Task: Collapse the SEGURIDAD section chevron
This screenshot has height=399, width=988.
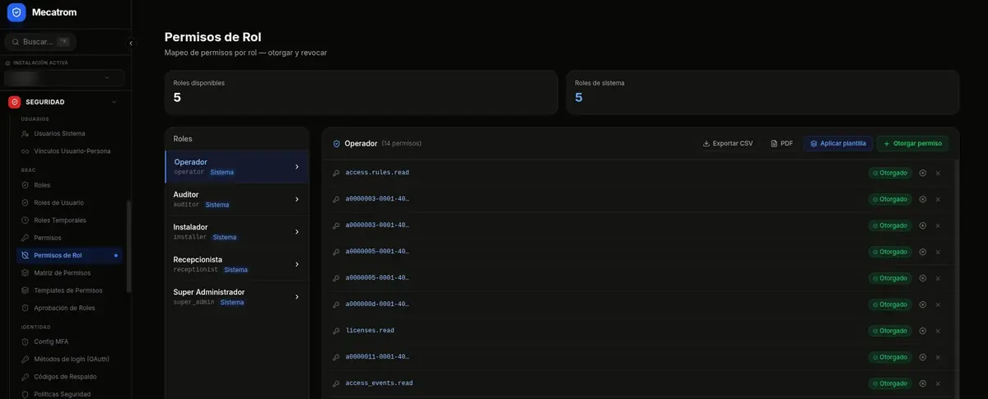Action: pos(114,102)
